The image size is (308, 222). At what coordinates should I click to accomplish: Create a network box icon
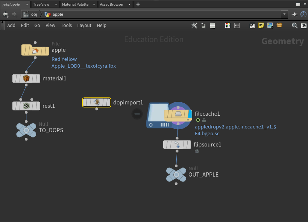pos(252,26)
